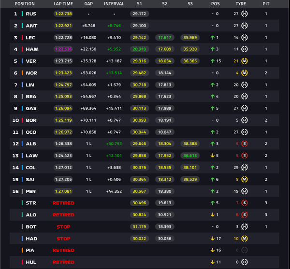Click the hard tyre icon in HUL row
290x269 pixels.
coord(244,262)
